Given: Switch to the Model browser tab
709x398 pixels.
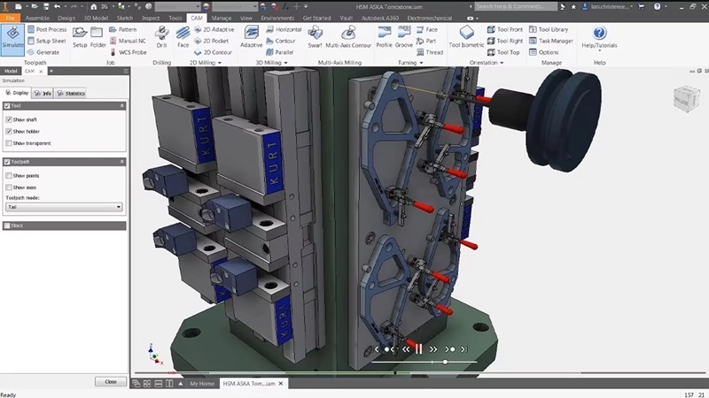Looking at the screenshot, I should tap(11, 72).
